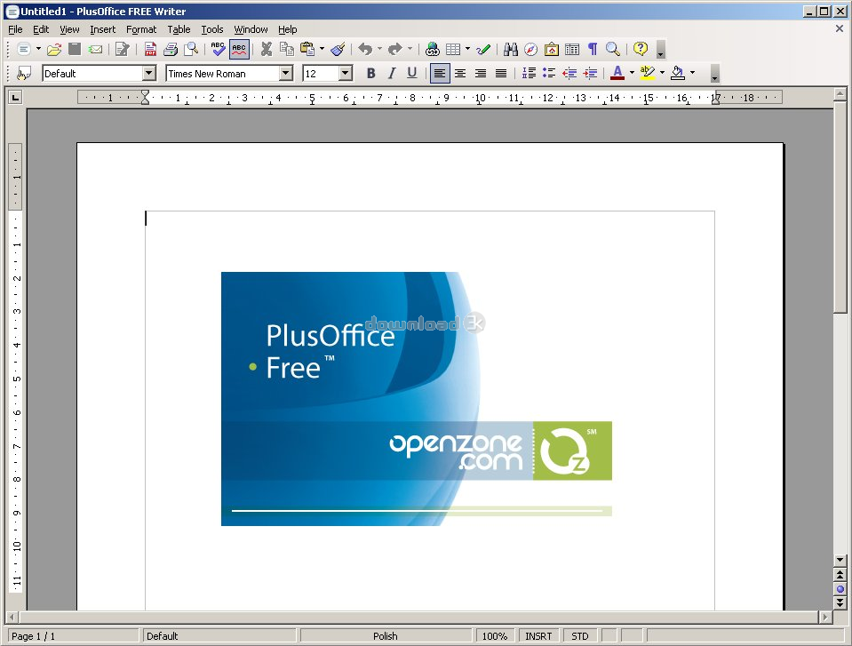Center the paragraph text
This screenshot has height=646, width=852.
(460, 74)
